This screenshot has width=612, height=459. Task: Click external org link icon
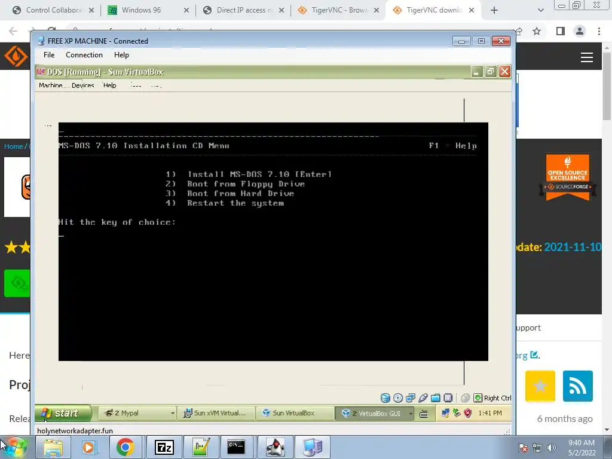coord(534,355)
